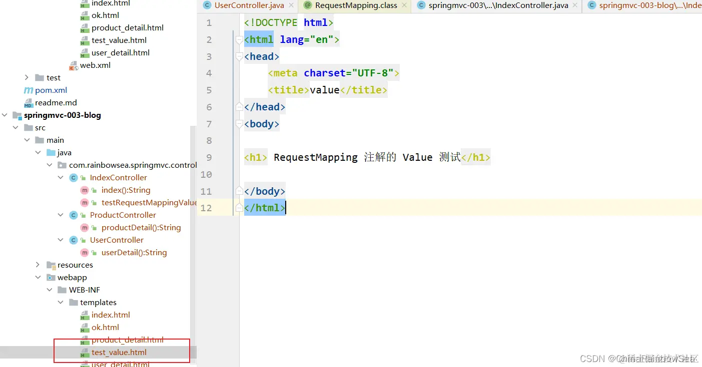
Task: Collapse the templates folder
Action: click(61, 302)
